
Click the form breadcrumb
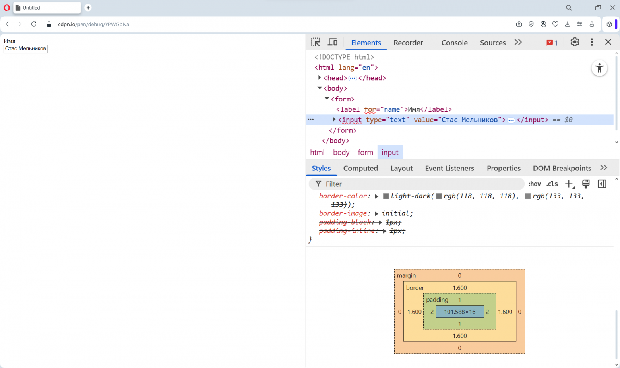[365, 152]
